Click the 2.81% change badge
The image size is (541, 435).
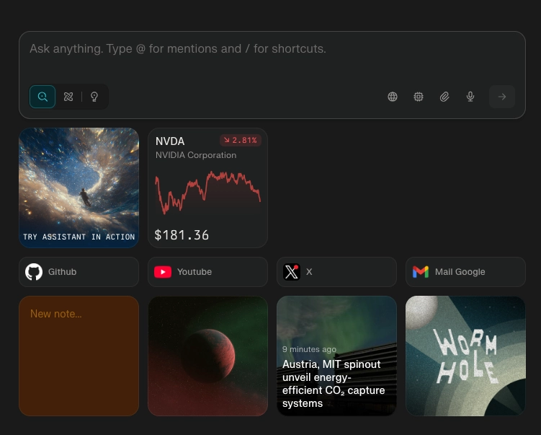(x=241, y=140)
